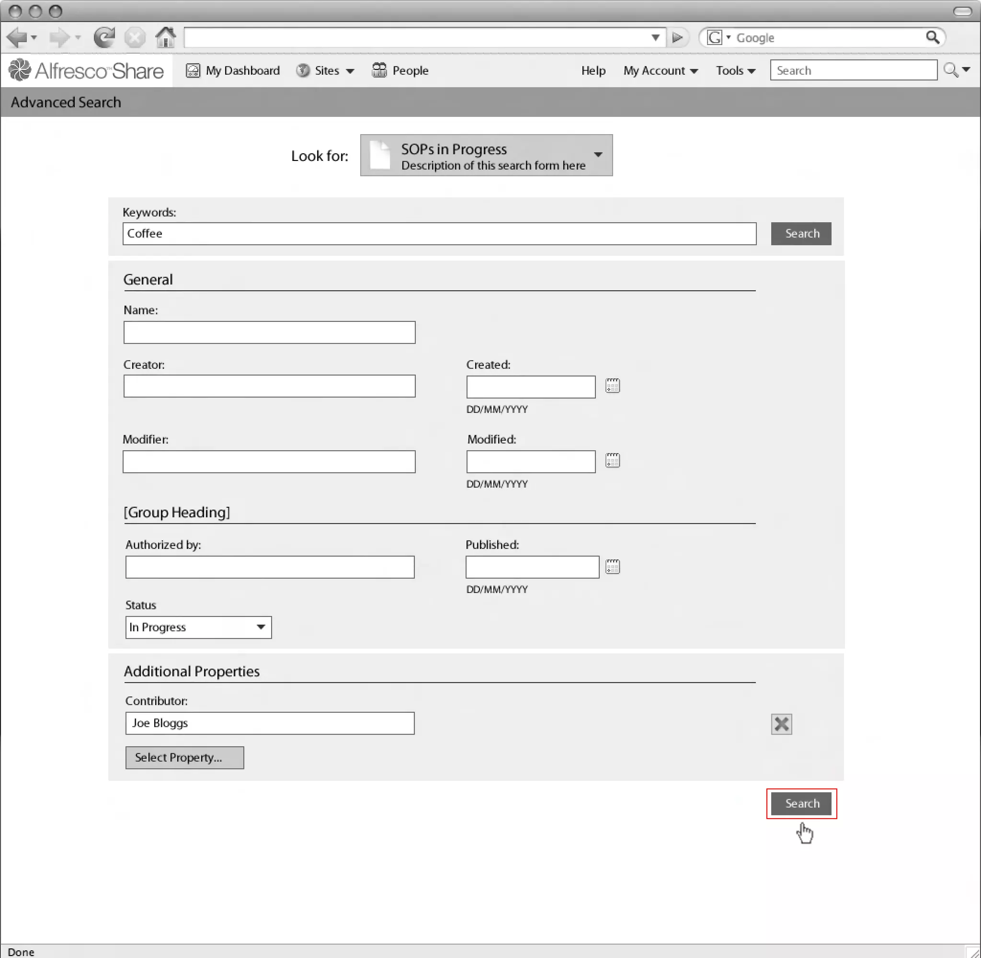The image size is (981, 958).
Task: Click the browser reload icon
Action: pos(104,38)
